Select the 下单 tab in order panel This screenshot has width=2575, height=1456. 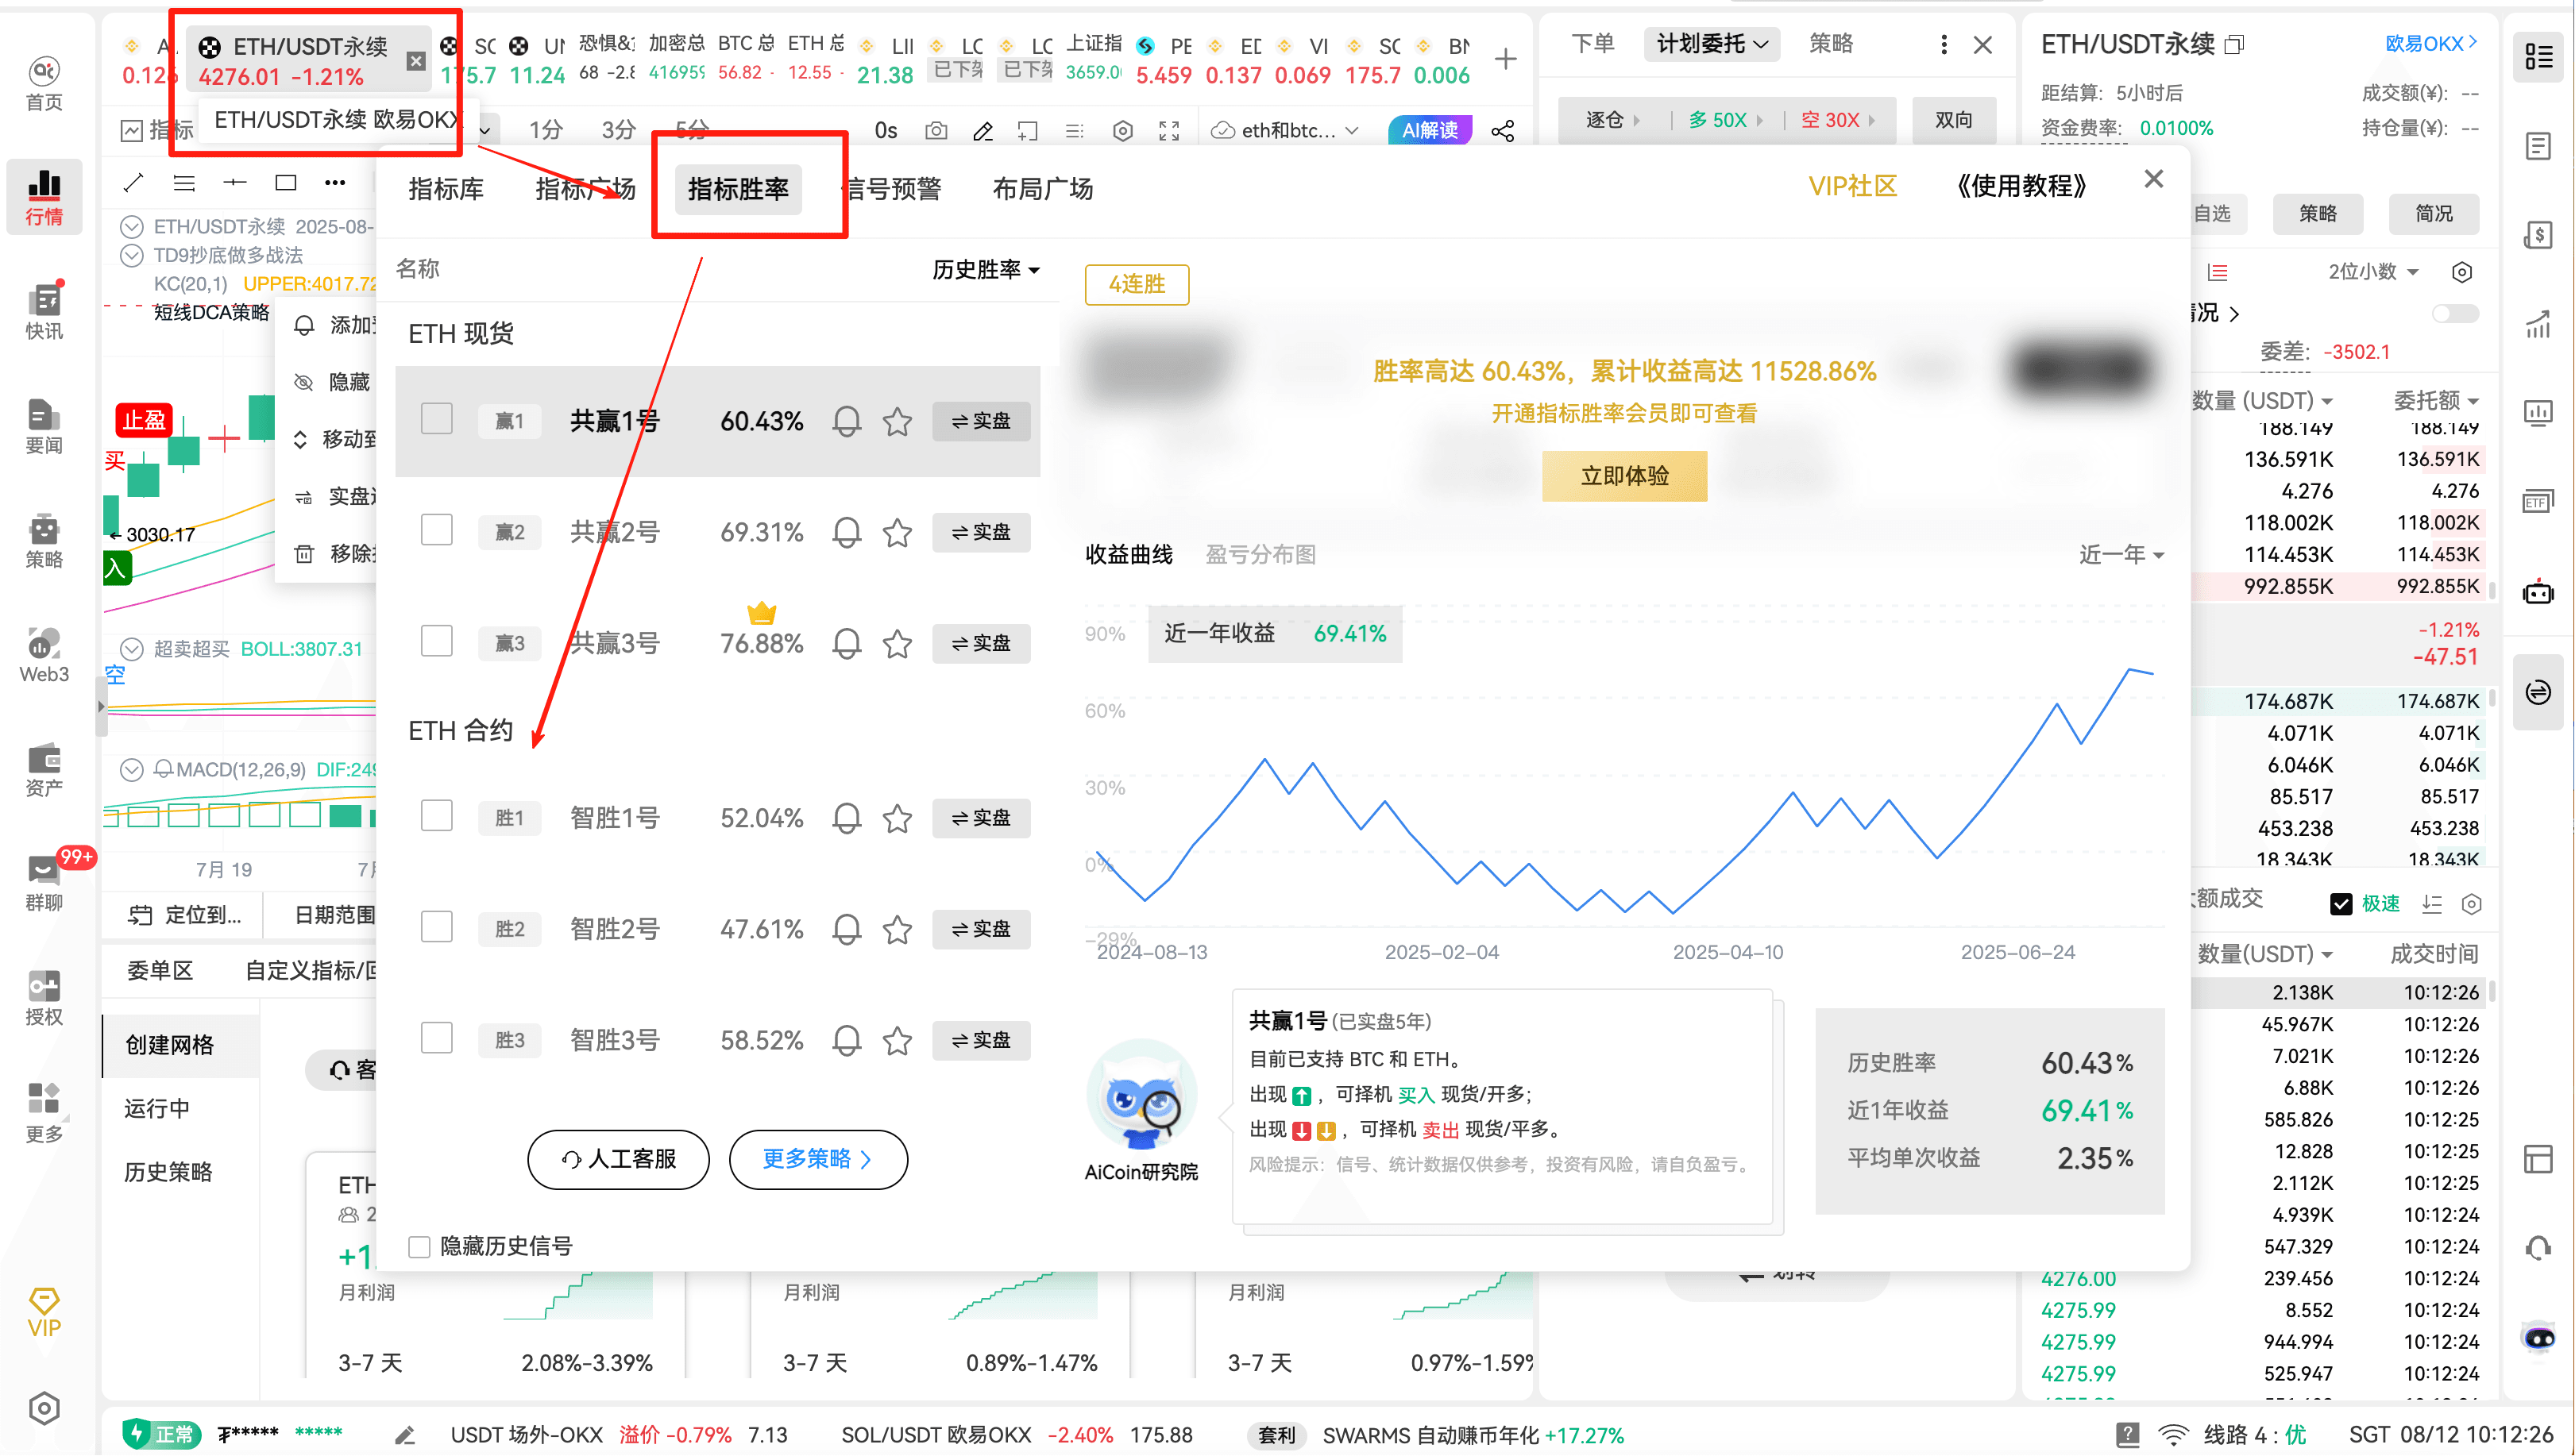coord(1592,44)
